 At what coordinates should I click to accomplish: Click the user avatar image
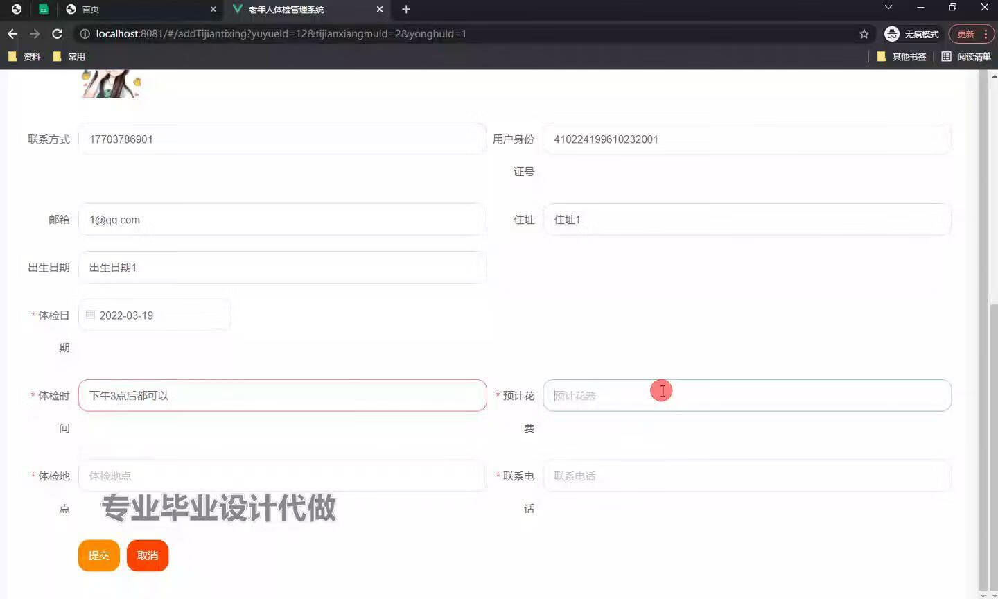[111, 84]
